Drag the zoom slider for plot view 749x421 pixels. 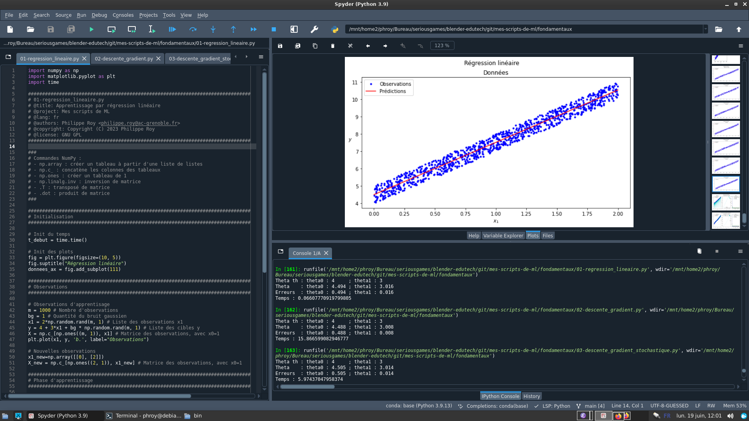tap(441, 45)
